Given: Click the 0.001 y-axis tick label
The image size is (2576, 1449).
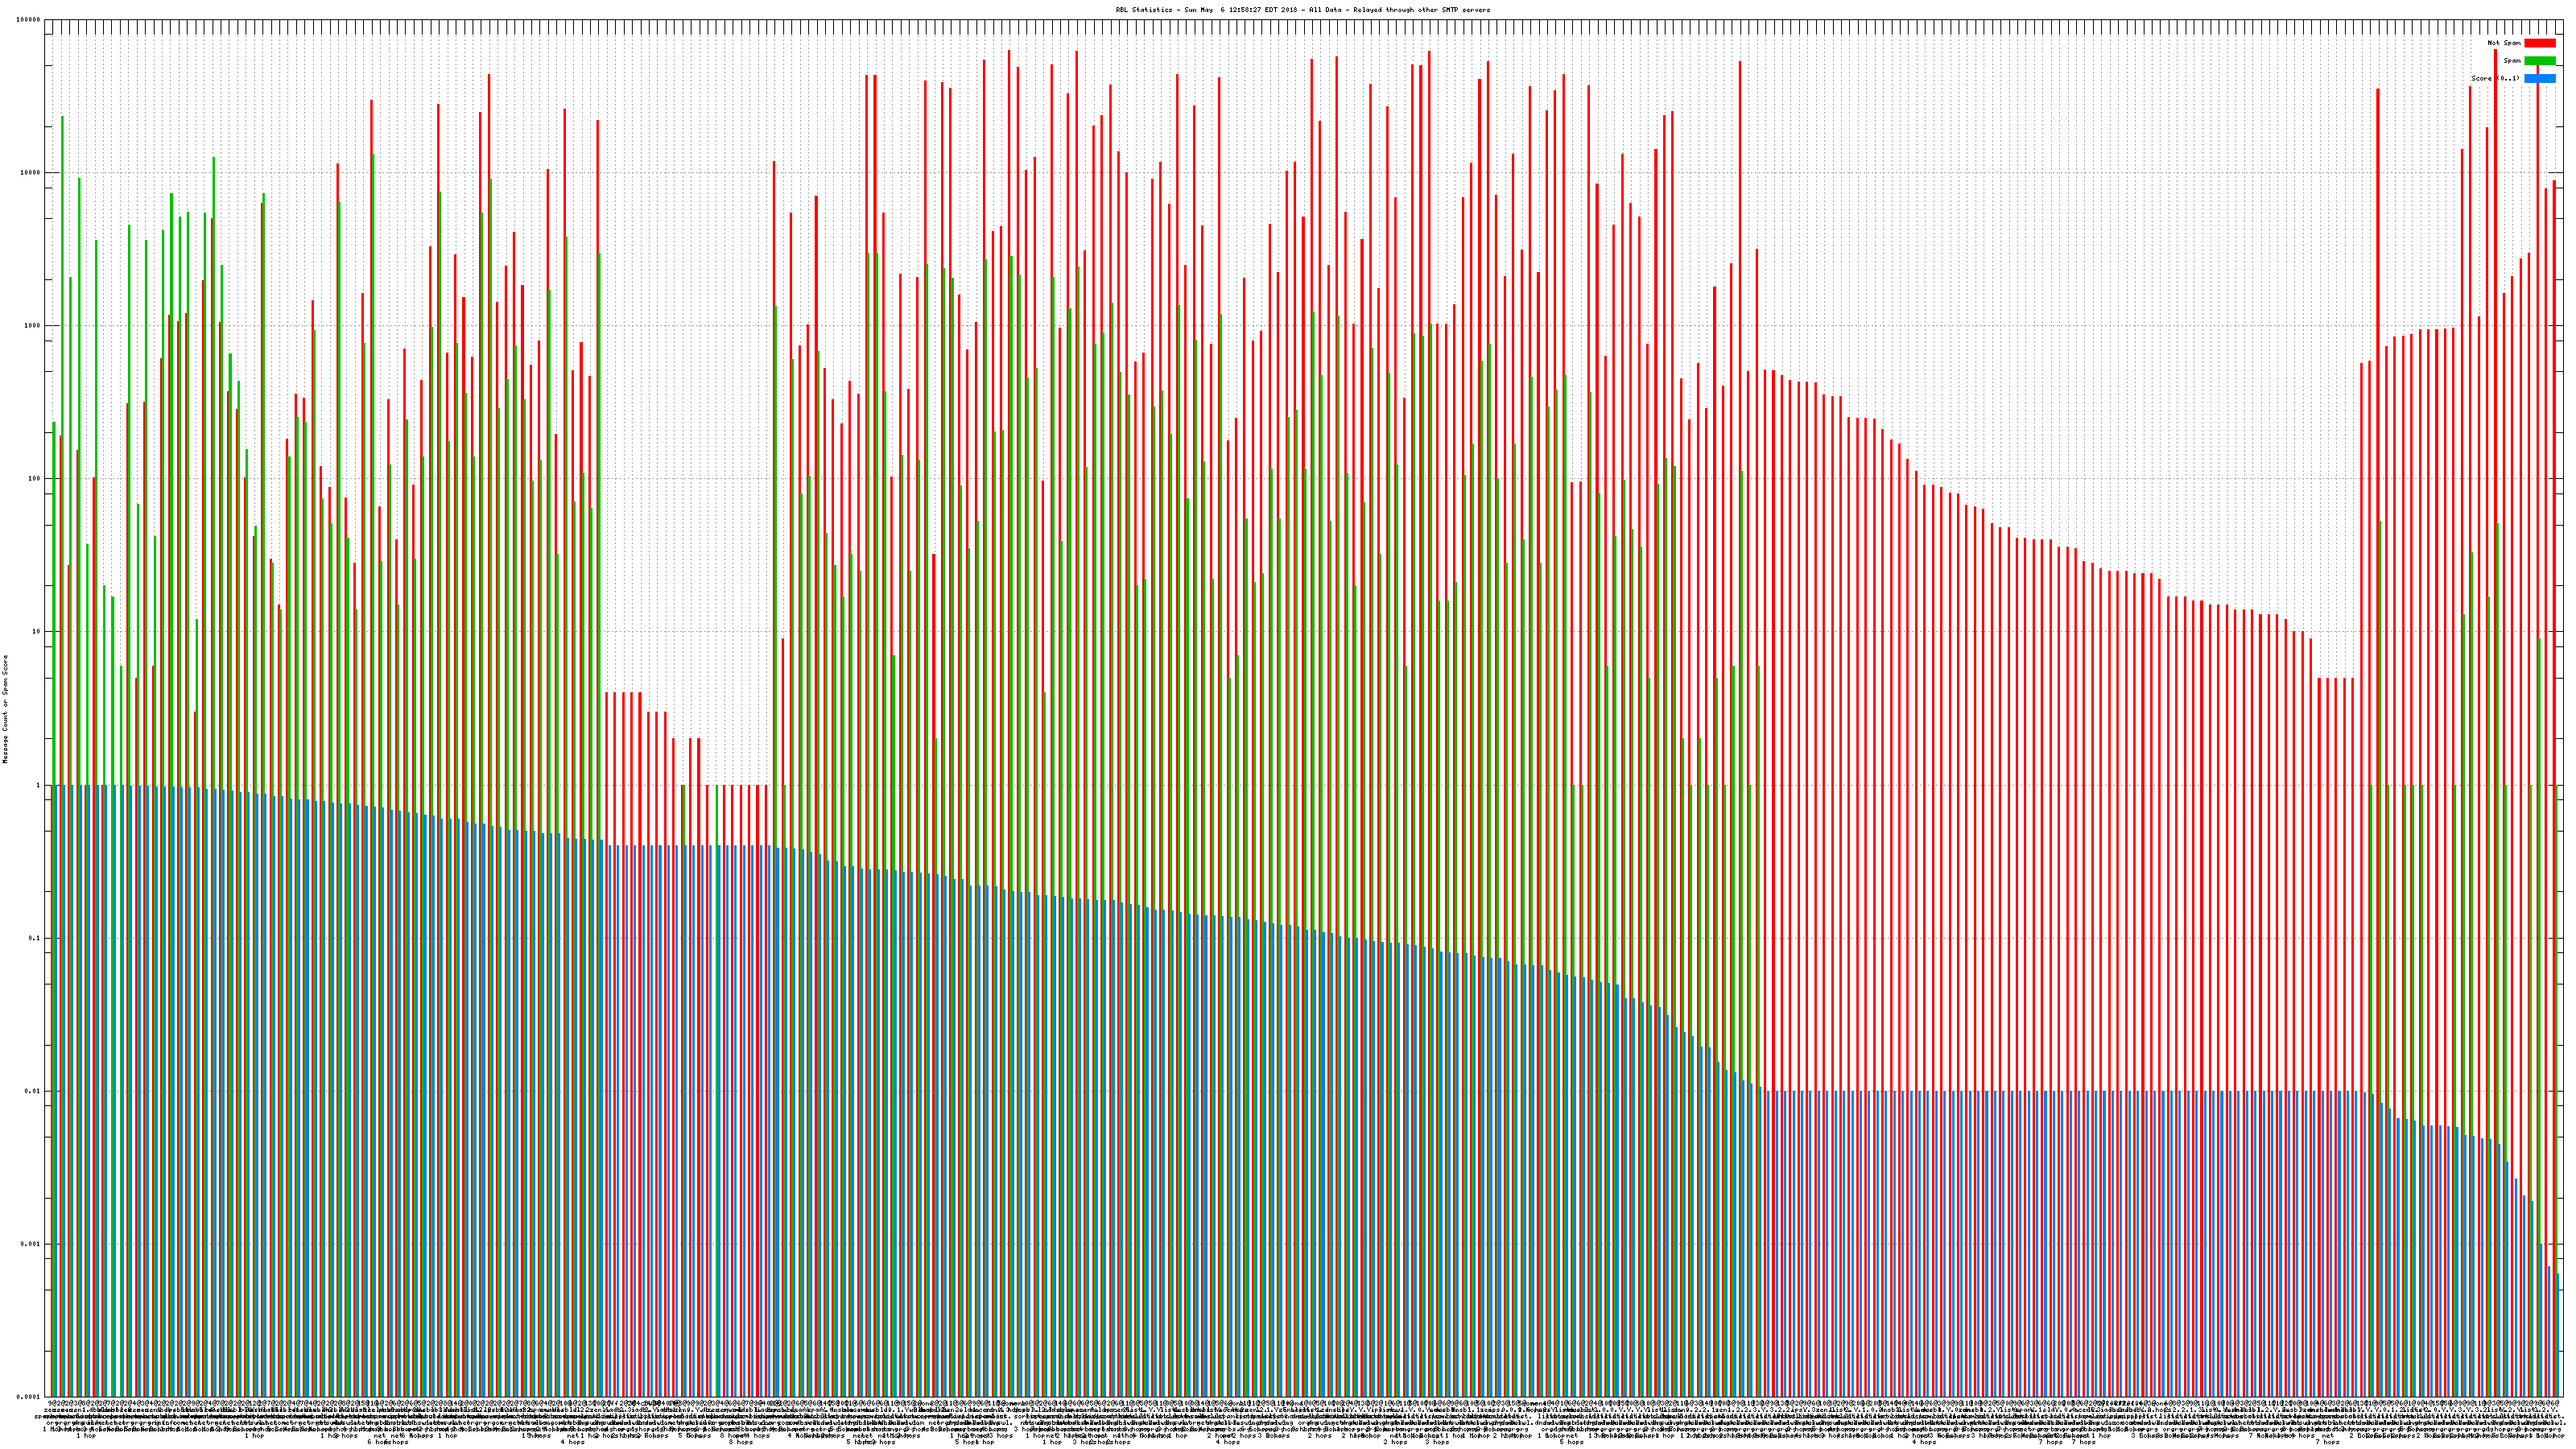Looking at the screenshot, I should point(31,1244).
